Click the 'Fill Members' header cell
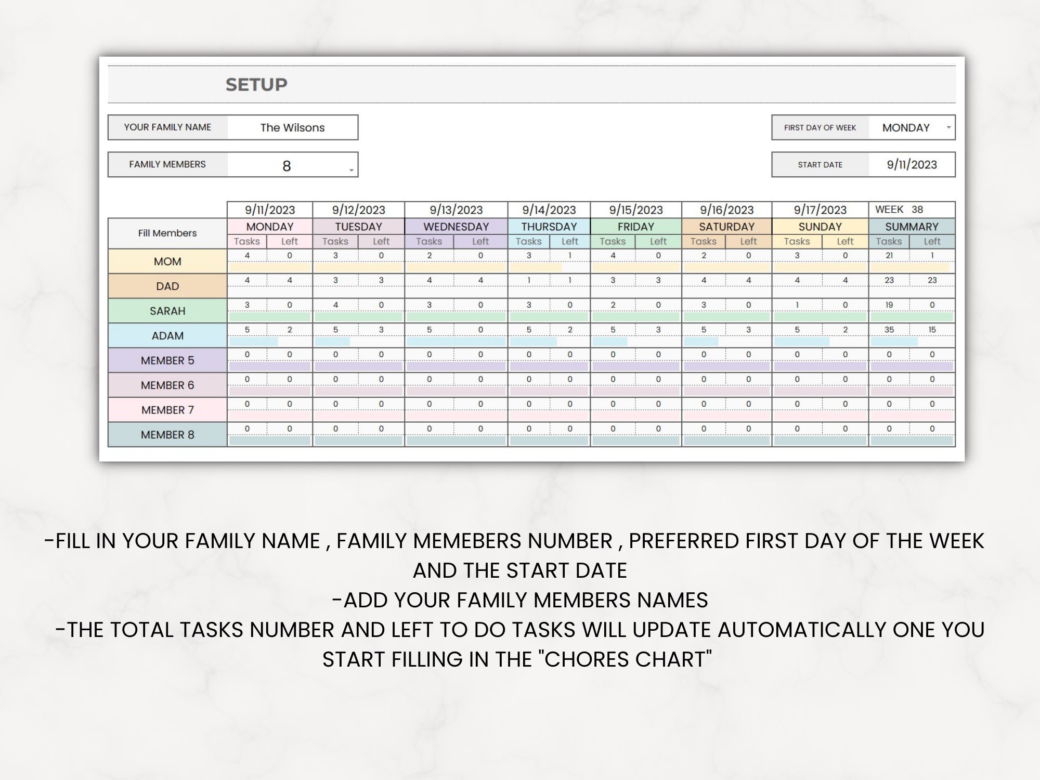 coord(167,233)
